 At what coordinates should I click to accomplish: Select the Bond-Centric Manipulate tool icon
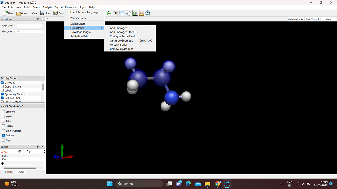click(116, 13)
